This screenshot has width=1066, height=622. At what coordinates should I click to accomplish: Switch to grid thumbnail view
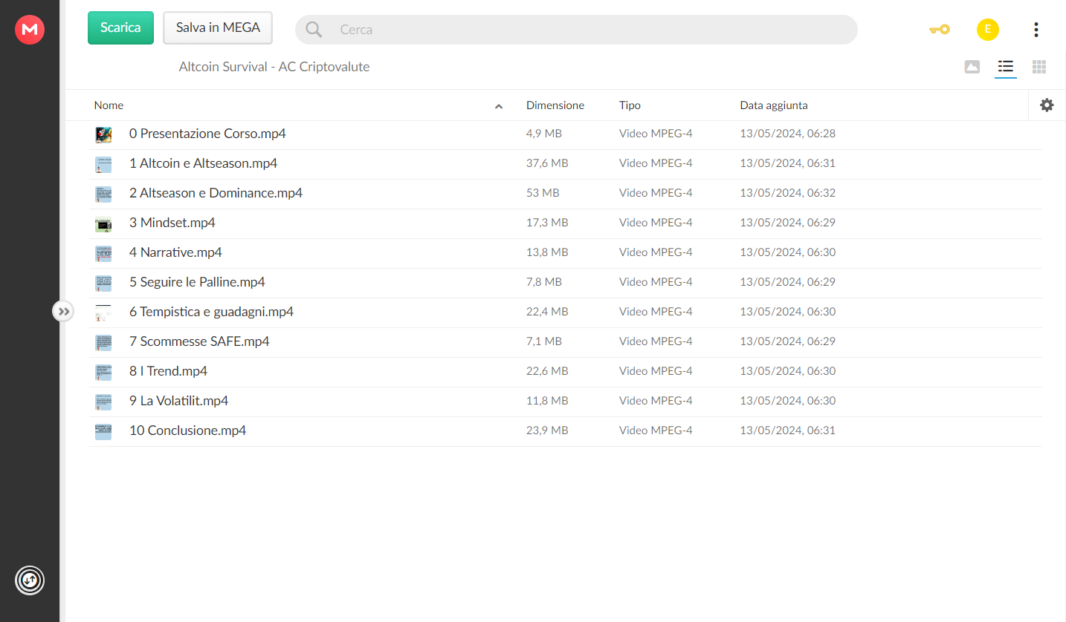1039,67
